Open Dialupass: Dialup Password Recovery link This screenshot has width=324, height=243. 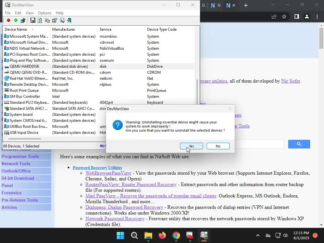[124, 207]
